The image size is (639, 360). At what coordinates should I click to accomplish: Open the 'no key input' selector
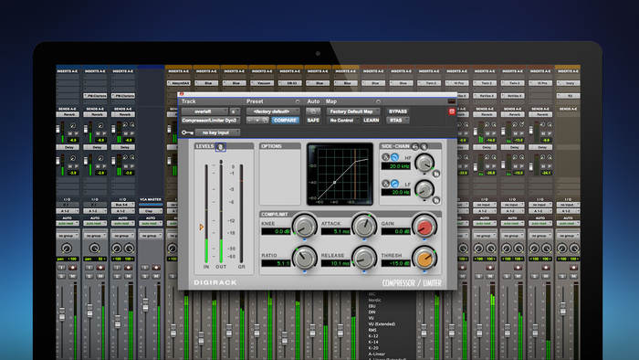(217, 132)
